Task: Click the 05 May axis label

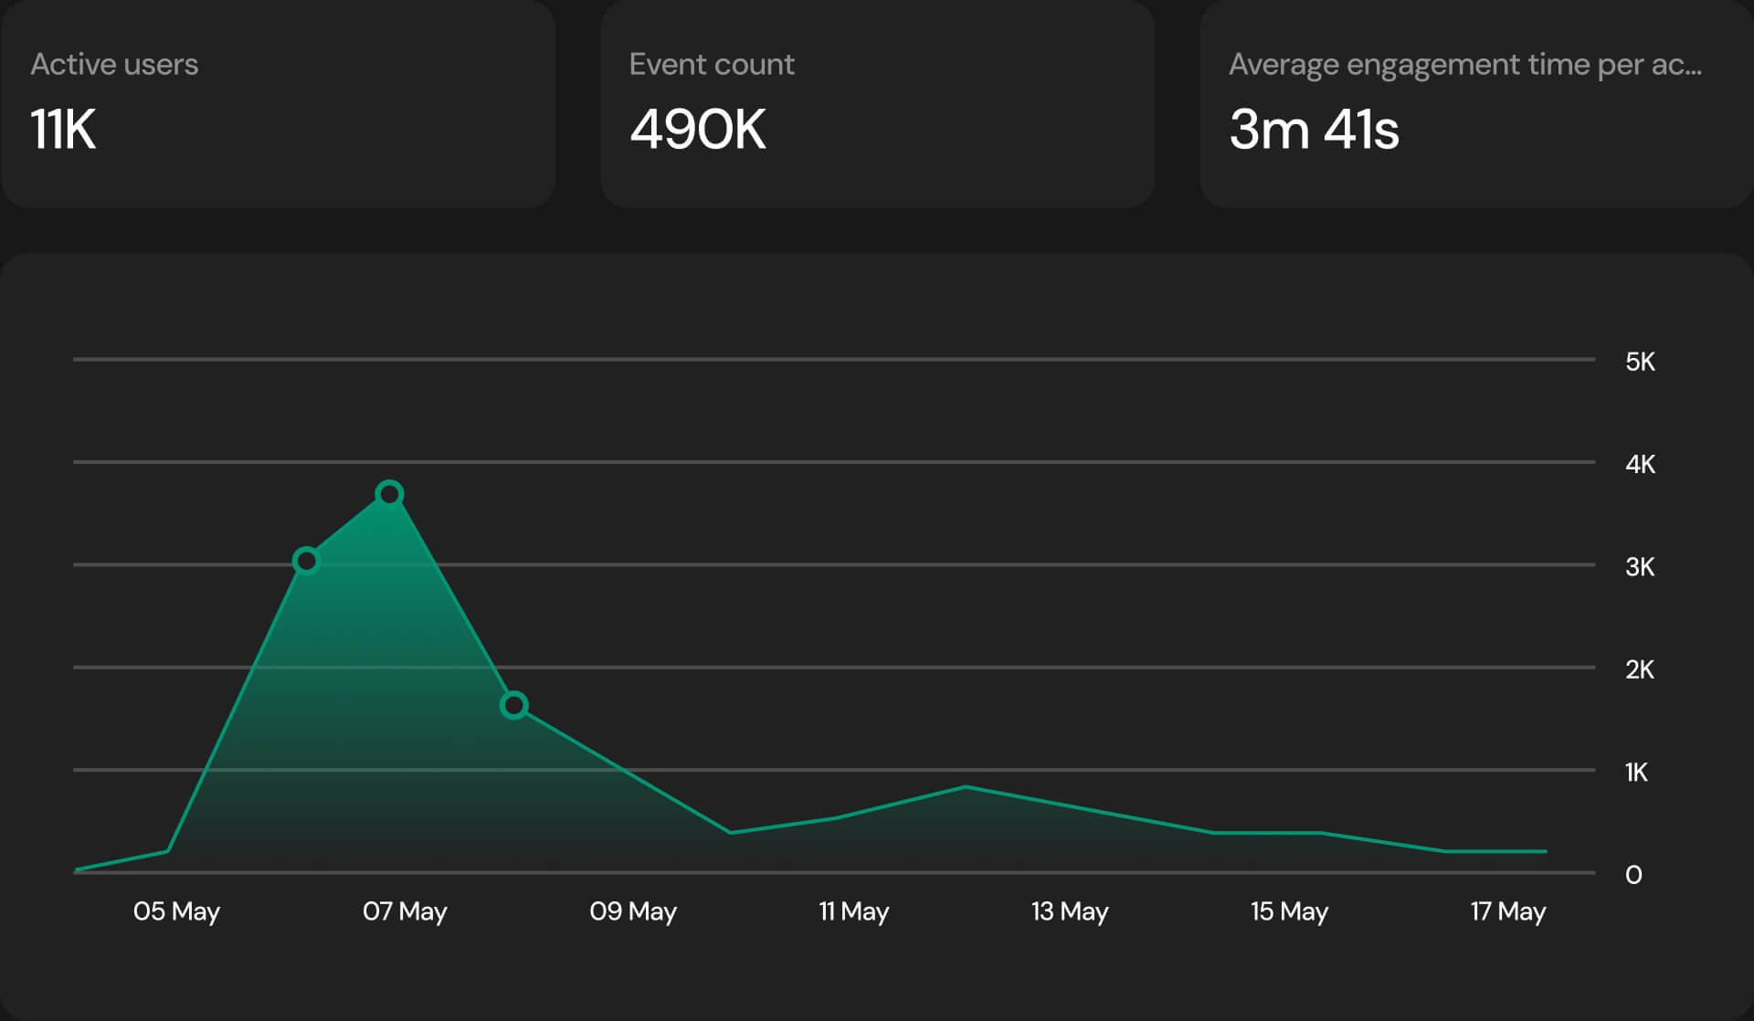Action: pos(176,911)
